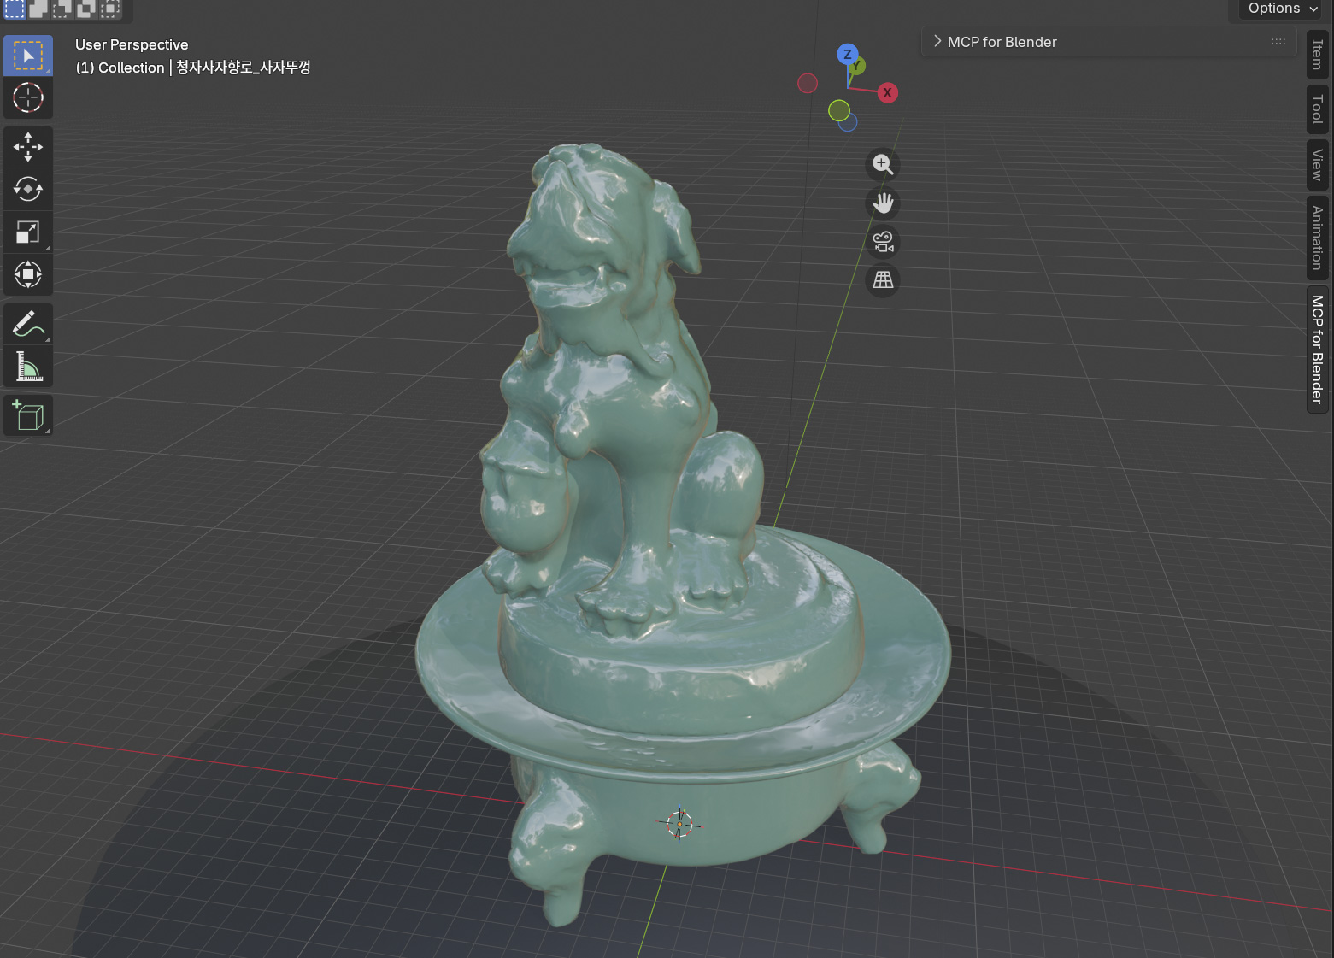Switch to the MCP for Blender sidebar tab
Viewport: 1334px width, 958px height.
click(1317, 350)
